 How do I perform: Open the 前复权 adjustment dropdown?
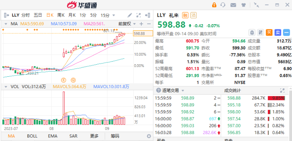tap(127, 24)
